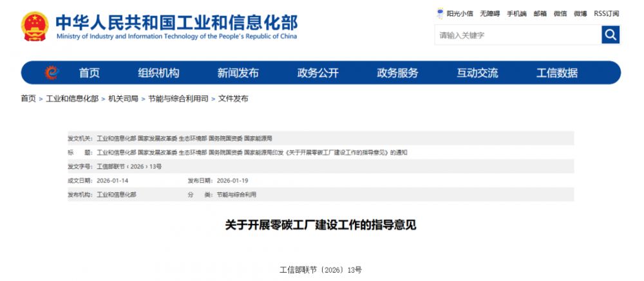Open the 手机端 mobile version link

click(516, 14)
